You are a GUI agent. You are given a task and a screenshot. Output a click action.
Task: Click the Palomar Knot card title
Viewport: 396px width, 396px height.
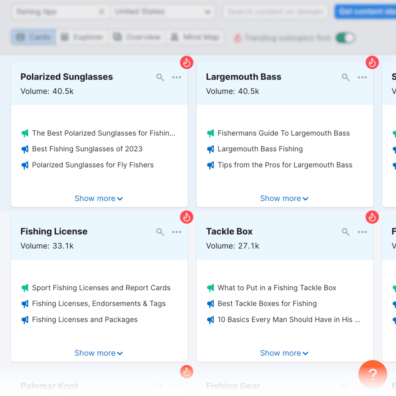click(49, 386)
